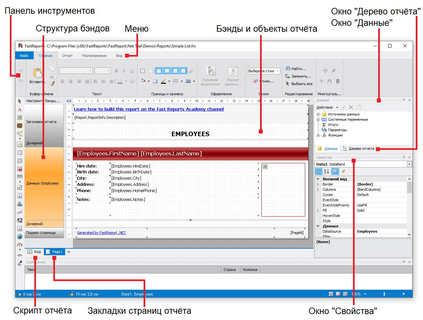The width and height of the screenshot is (423, 320).
Task: Select the Text object (red A) tool
Action: click(20, 110)
